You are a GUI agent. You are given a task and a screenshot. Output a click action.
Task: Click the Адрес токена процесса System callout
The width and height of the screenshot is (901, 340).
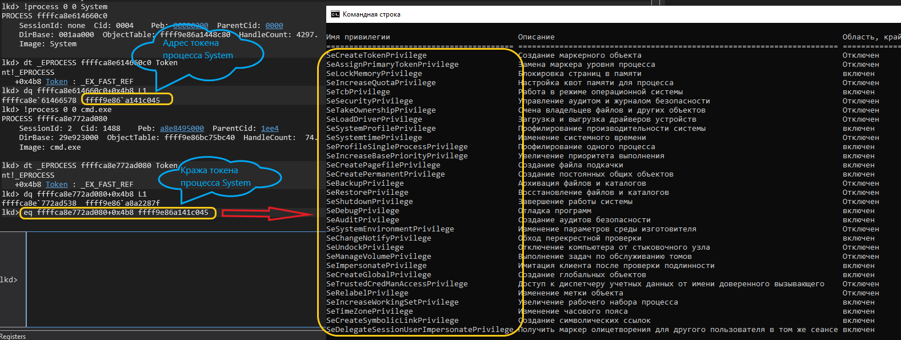click(x=198, y=50)
